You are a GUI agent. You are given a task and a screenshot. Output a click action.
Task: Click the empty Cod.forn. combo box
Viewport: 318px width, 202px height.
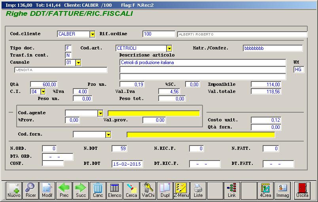(x=92, y=134)
